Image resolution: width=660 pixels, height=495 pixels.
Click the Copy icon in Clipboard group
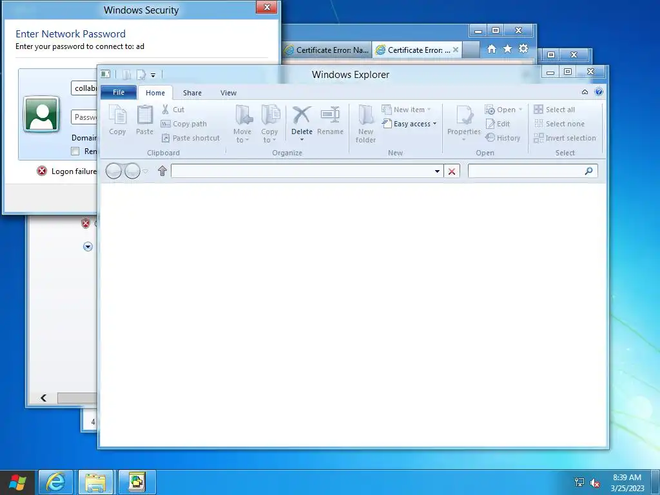(x=117, y=115)
